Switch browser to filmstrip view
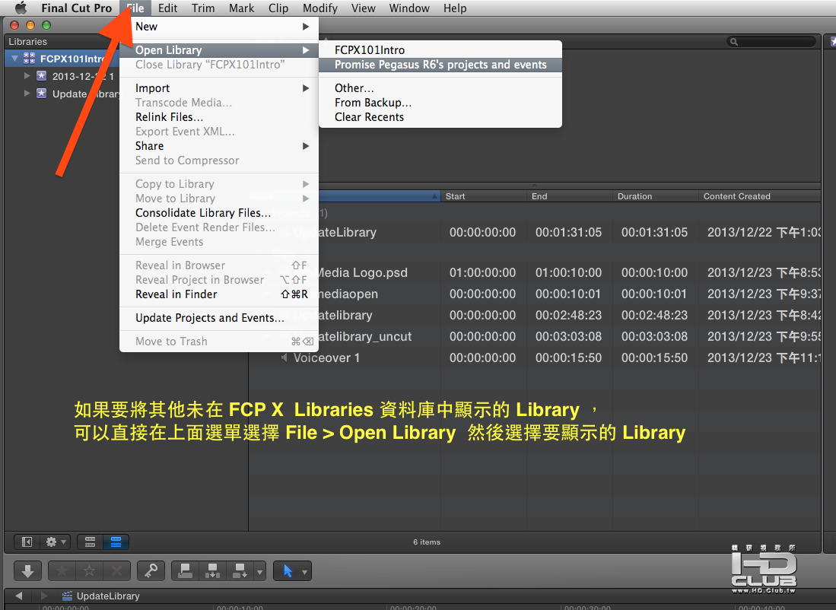This screenshot has height=610, width=836. [90, 542]
